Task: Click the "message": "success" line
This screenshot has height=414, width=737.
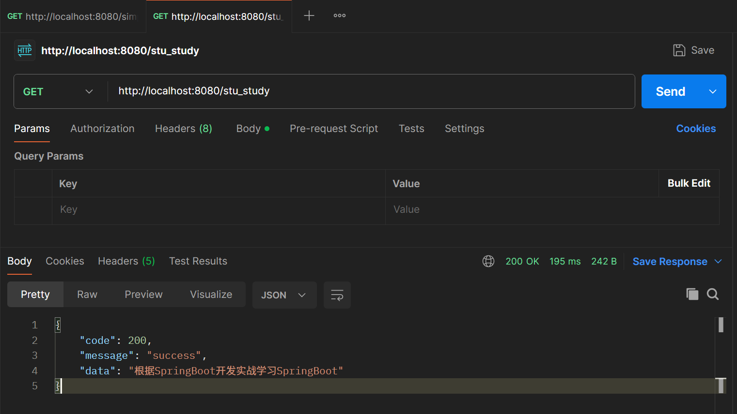Action: point(143,355)
